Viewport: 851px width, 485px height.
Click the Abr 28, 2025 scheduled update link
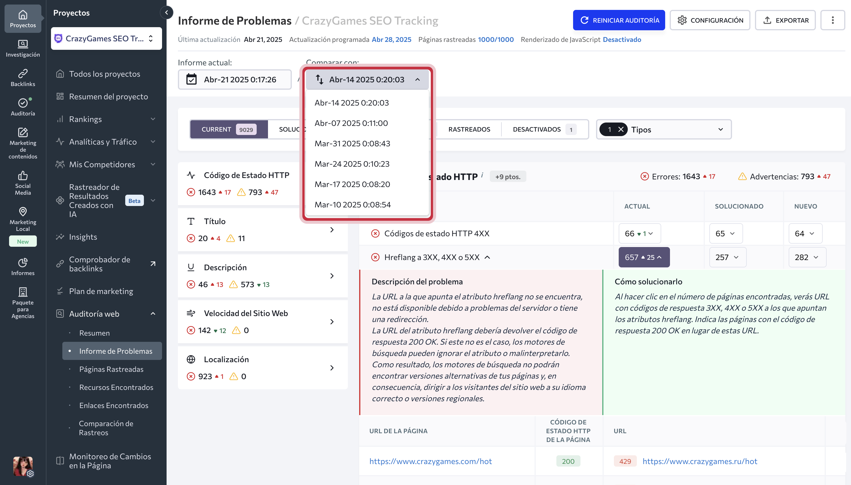click(392, 39)
